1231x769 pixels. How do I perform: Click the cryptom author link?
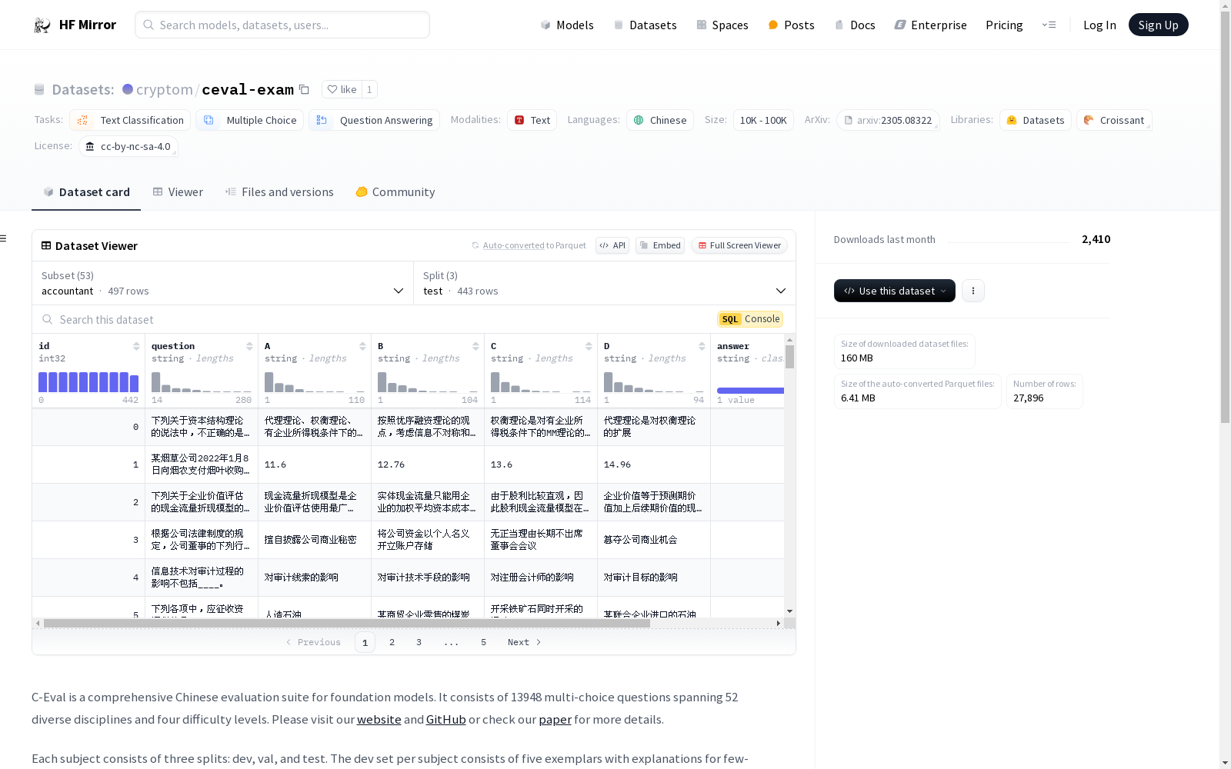click(x=165, y=90)
